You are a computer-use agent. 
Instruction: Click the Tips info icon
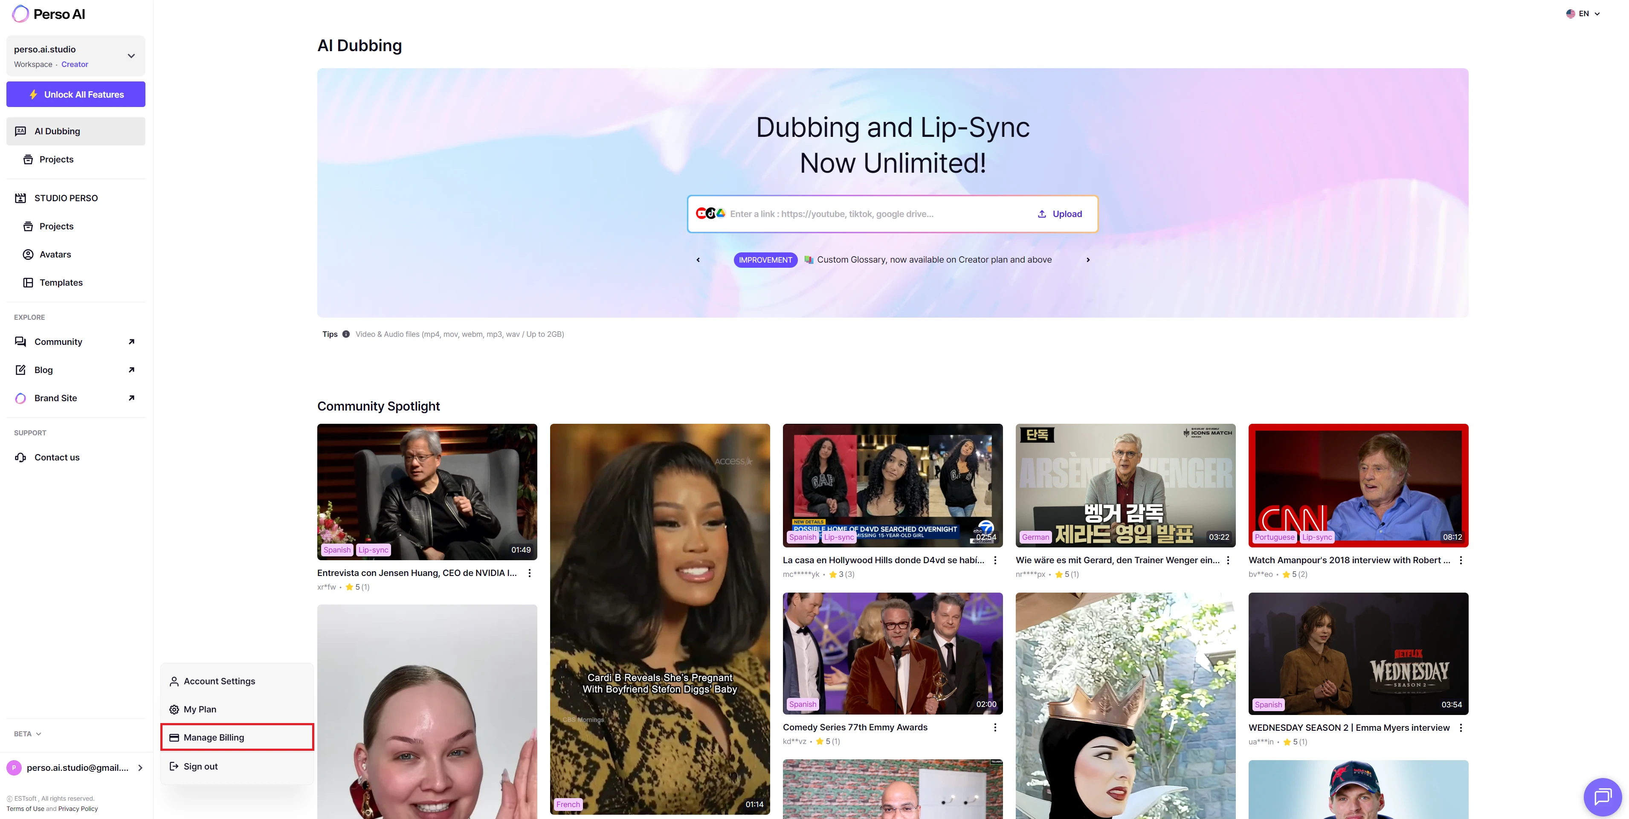346,334
